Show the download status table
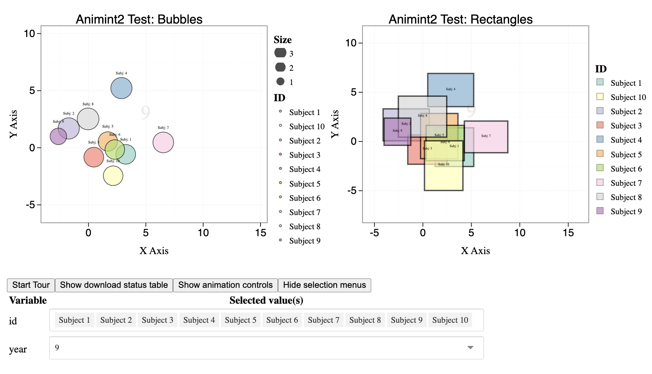Screen dimensions: 652x374 (x=114, y=285)
